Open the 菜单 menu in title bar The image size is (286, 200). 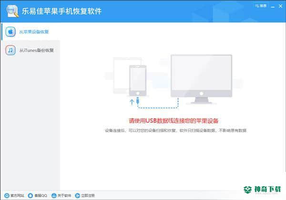[x=261, y=6]
